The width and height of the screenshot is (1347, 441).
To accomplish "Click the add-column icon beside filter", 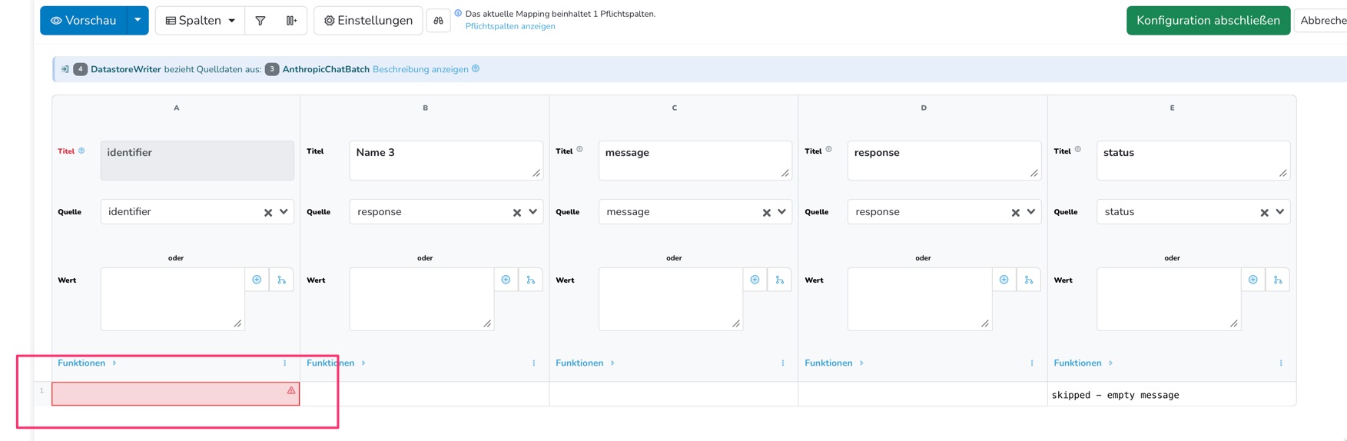I will 291,21.
